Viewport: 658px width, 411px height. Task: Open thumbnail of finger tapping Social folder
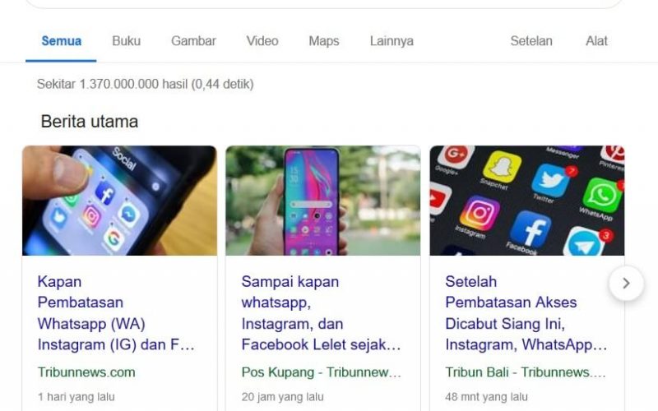[x=119, y=201]
